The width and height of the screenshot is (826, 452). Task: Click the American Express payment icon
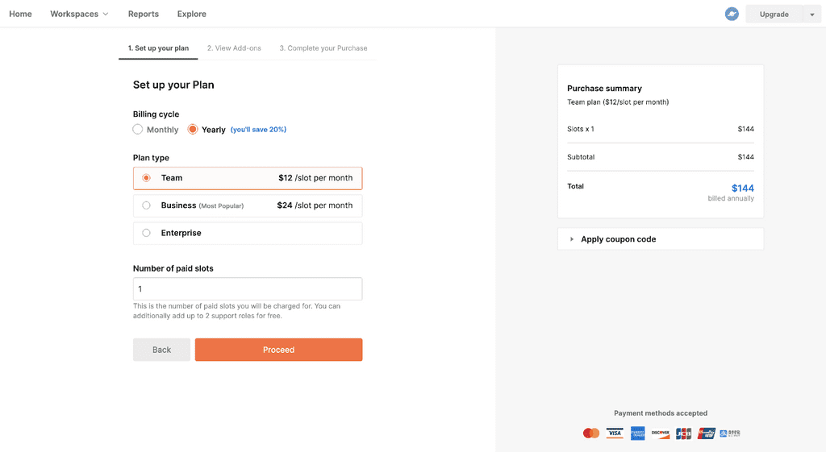click(x=637, y=433)
